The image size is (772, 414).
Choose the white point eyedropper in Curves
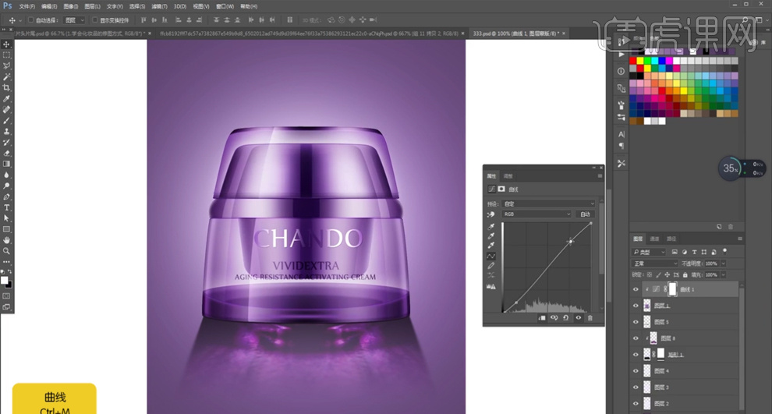tap(490, 246)
